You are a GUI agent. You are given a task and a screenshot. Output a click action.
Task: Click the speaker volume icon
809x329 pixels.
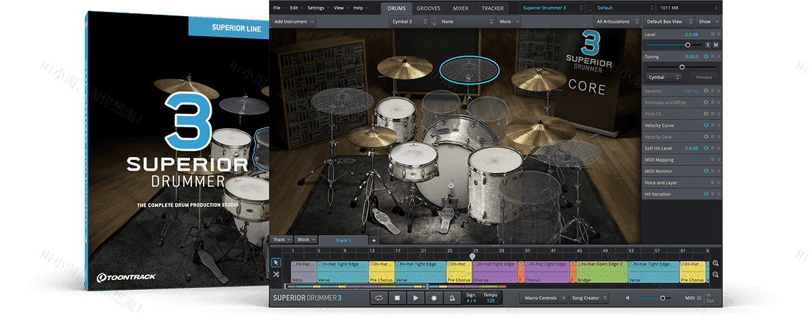point(628,298)
